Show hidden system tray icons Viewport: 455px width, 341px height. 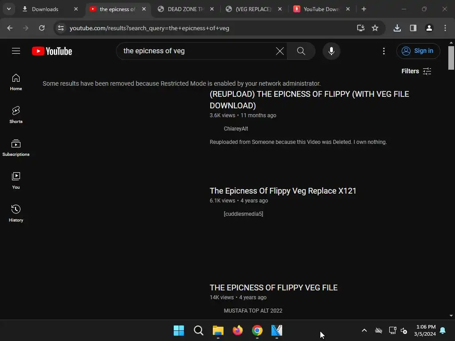(x=364, y=330)
